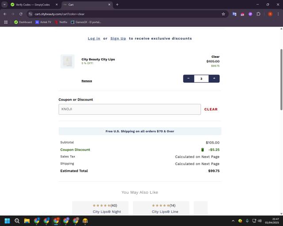Open the red extension icon in toolbar
This screenshot has height=226, width=283.
[242, 14]
